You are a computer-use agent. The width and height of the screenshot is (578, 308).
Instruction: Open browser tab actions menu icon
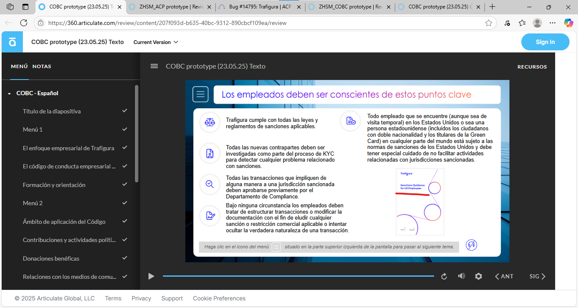25,7
